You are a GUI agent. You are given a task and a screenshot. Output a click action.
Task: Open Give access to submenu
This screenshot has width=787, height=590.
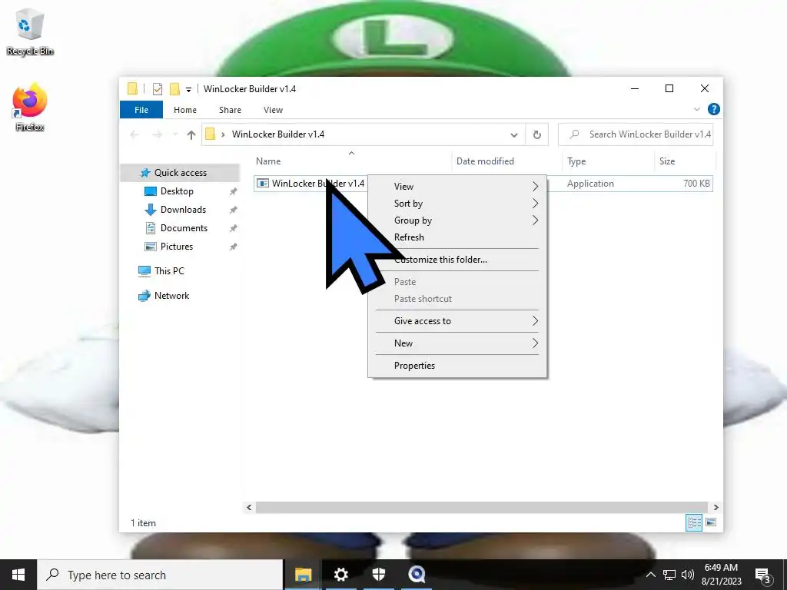(x=457, y=321)
